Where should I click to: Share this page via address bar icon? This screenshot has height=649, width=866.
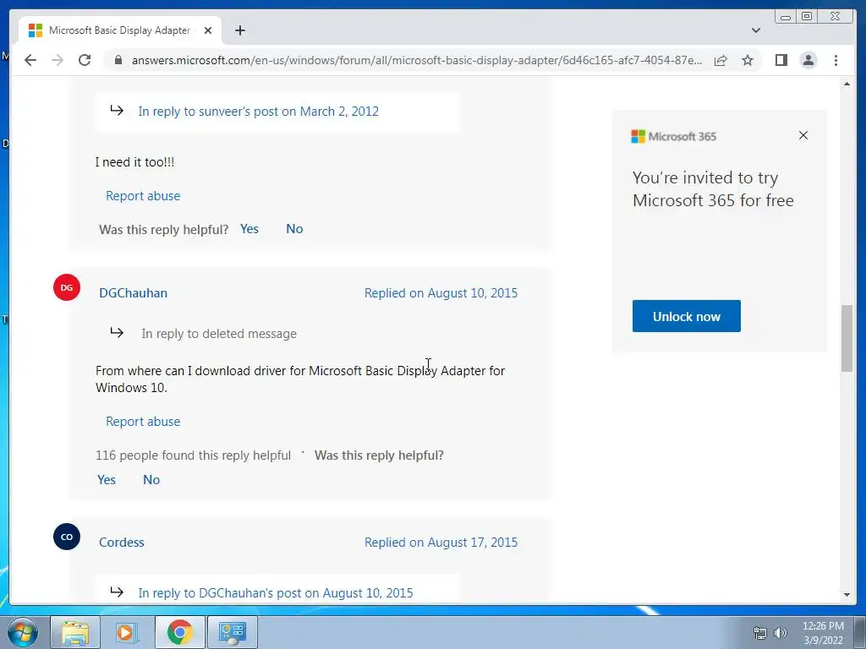click(x=721, y=60)
